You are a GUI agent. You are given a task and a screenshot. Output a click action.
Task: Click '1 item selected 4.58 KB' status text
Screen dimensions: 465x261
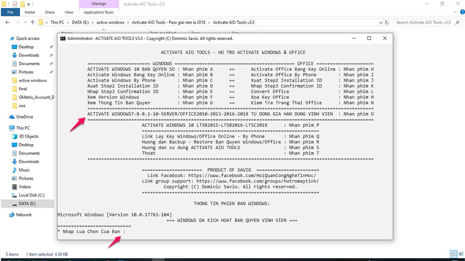tap(47, 254)
